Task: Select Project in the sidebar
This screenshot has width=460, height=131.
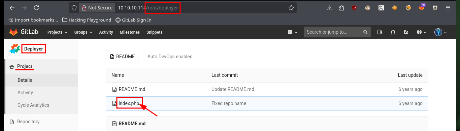Action: click(x=25, y=66)
